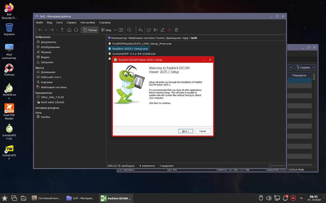Go forward in file manager toolbar
326x203 pixels.
pyautogui.click(x=51, y=30)
